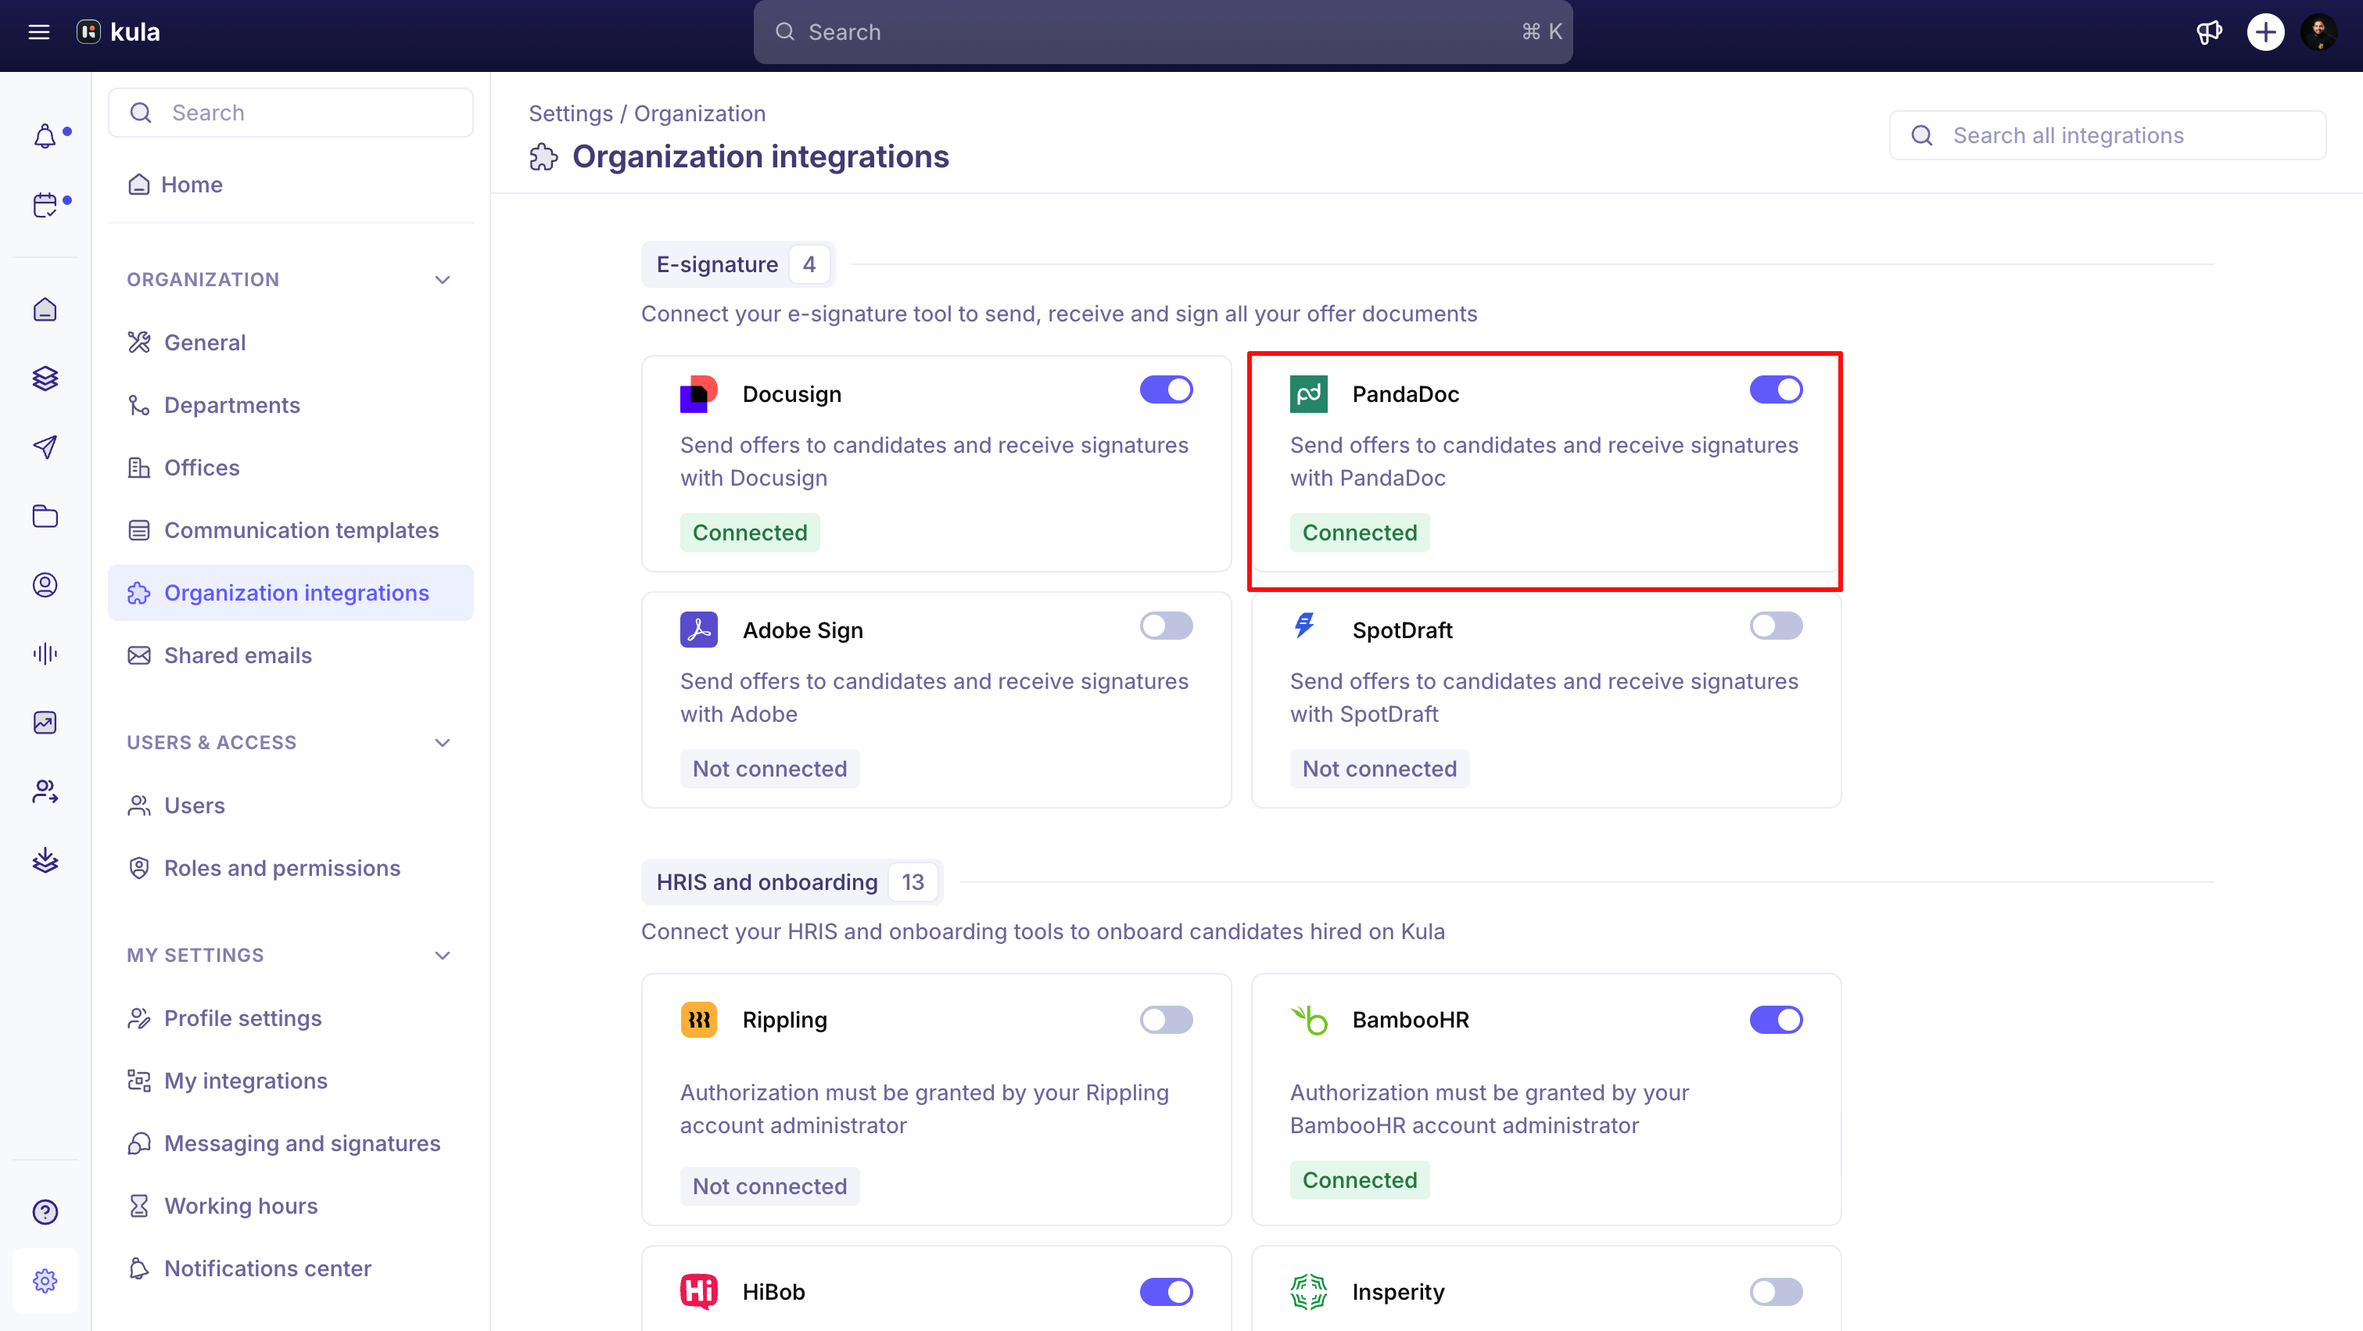This screenshot has height=1331, width=2363.
Task: Open Users settings
Action: (290, 805)
